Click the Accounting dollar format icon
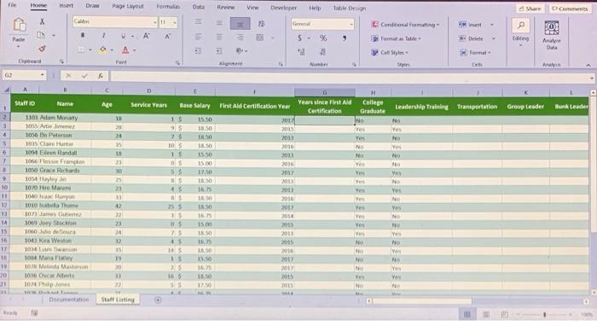This screenshot has width=597, height=321. pos(300,38)
